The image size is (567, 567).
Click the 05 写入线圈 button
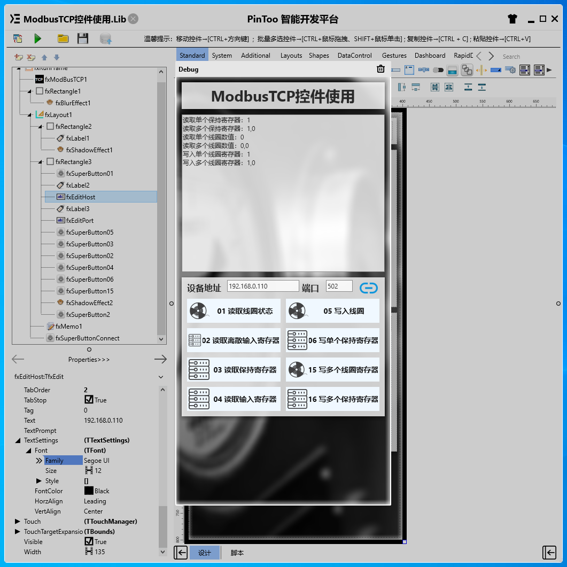click(x=332, y=310)
